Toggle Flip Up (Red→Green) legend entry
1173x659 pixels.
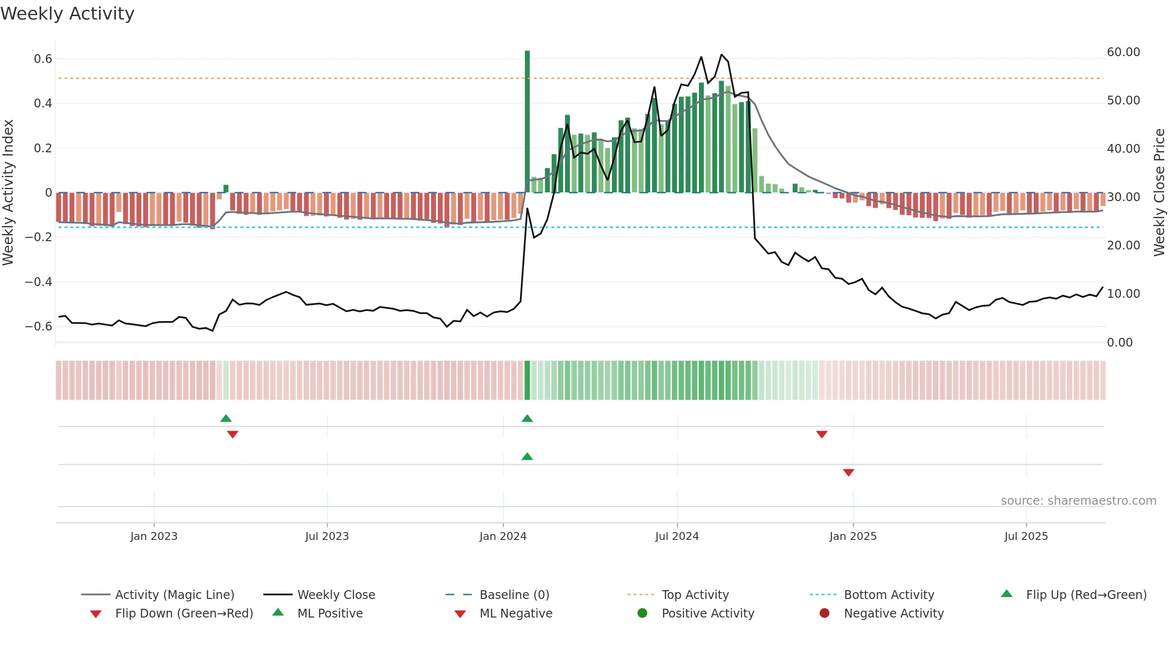coord(1073,595)
